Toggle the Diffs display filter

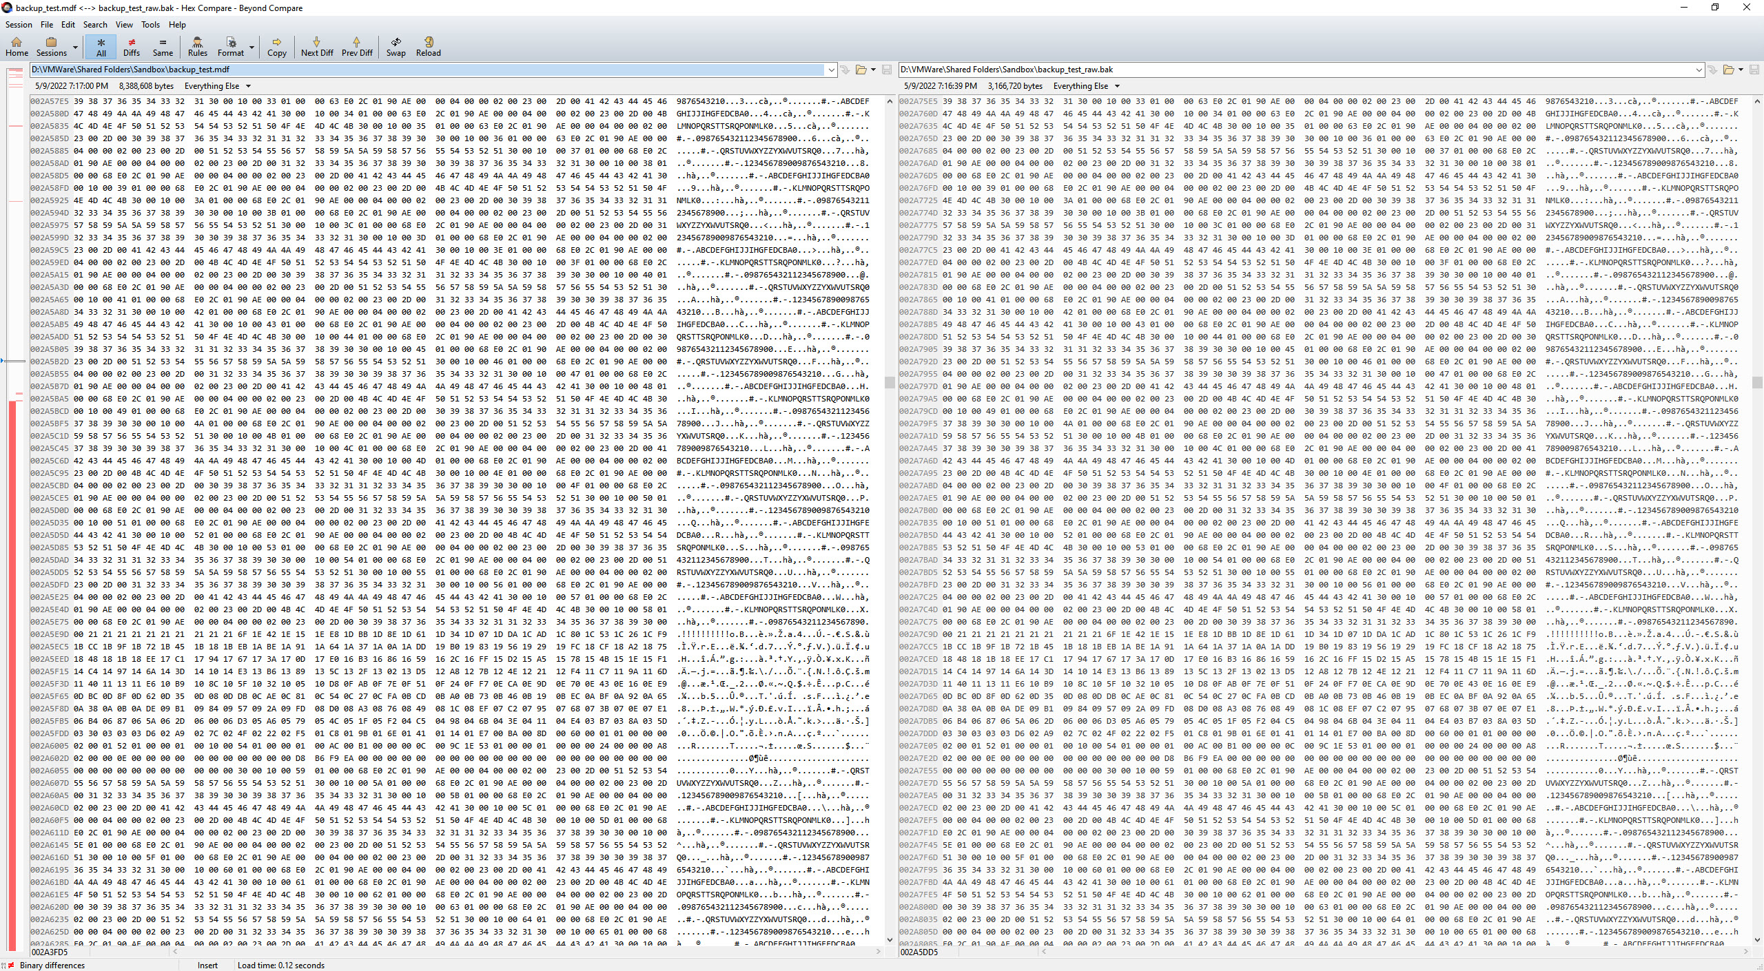click(131, 46)
